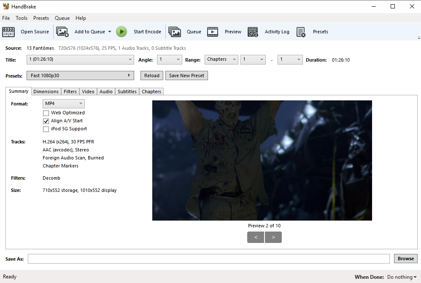Screen dimensions: 421x283
Task: Click the Add to Queue picture icon
Action: (62, 32)
